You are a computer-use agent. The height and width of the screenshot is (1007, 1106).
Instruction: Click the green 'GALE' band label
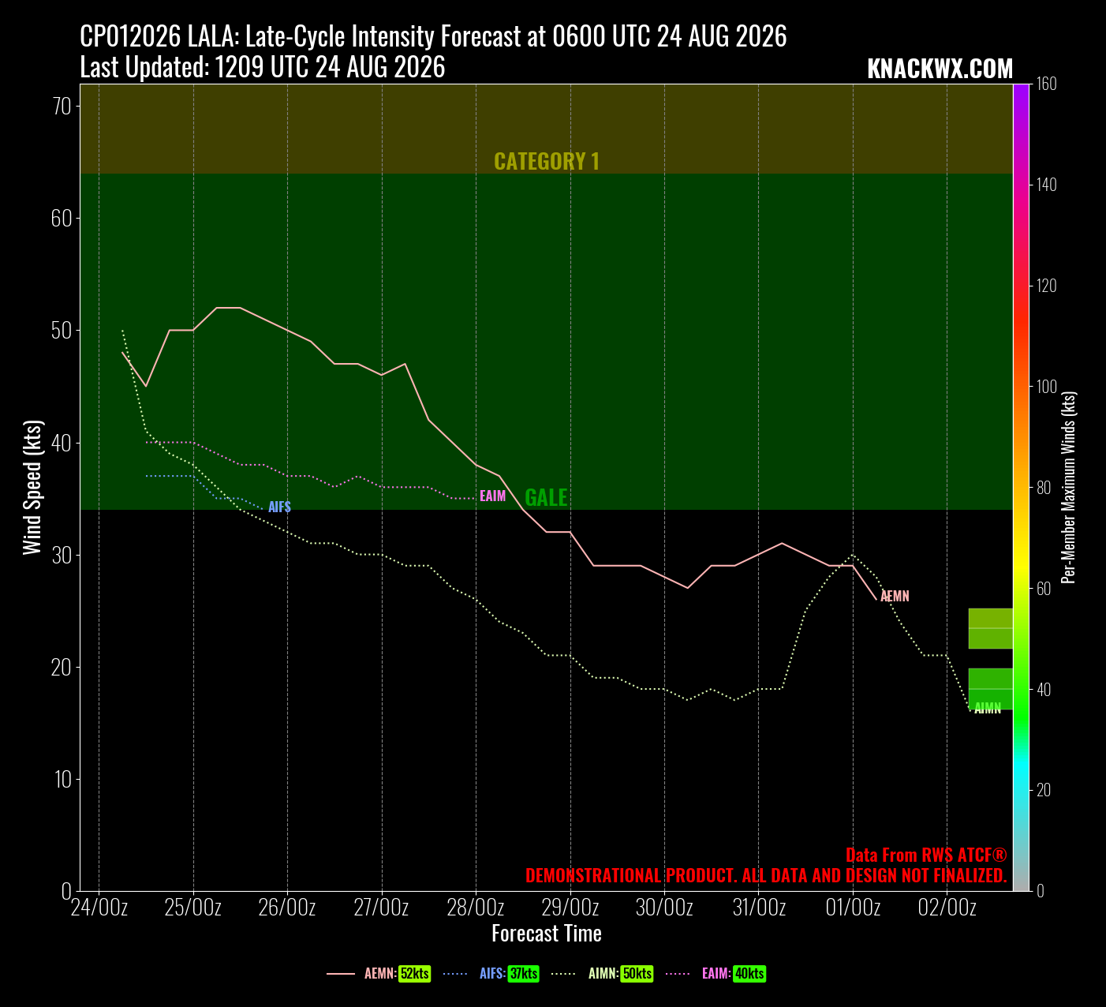click(x=546, y=497)
